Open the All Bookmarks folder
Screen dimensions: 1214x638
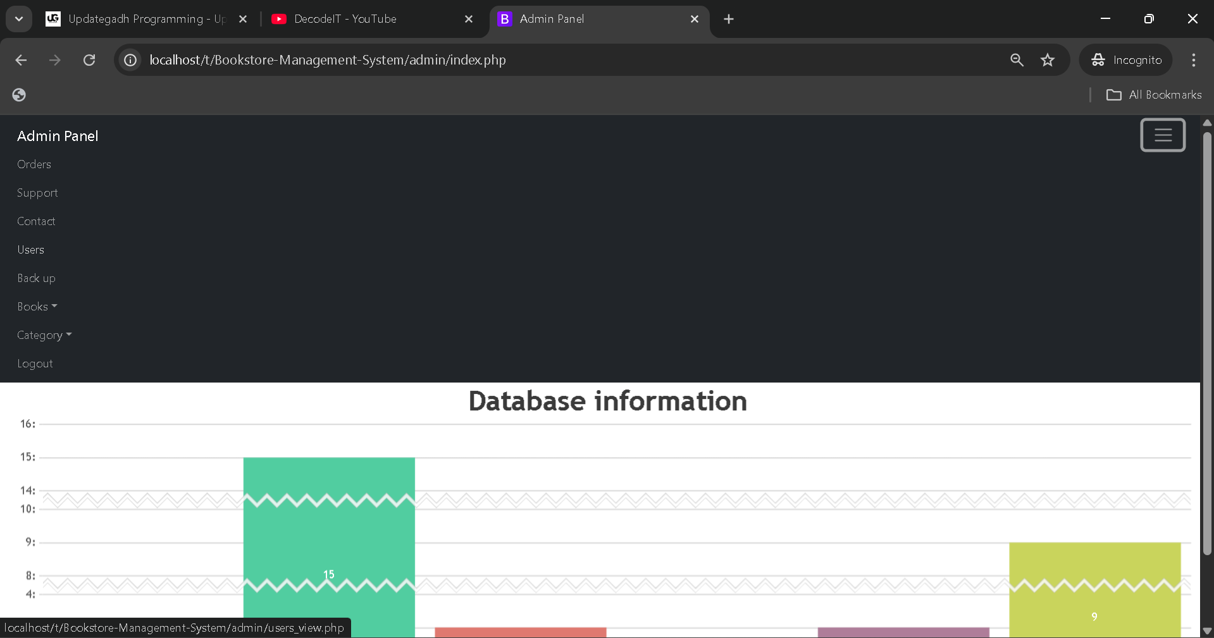(1154, 95)
